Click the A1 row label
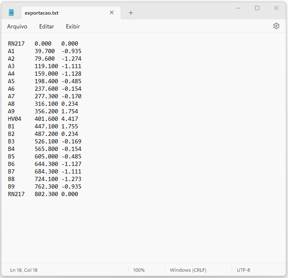 (x=11, y=51)
